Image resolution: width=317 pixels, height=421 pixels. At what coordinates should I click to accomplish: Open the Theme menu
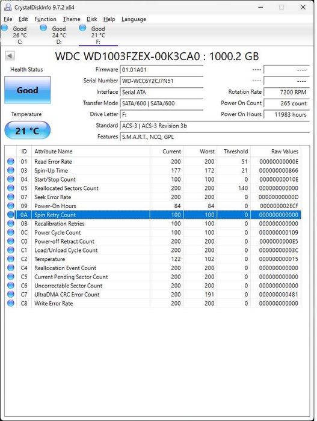click(72, 19)
